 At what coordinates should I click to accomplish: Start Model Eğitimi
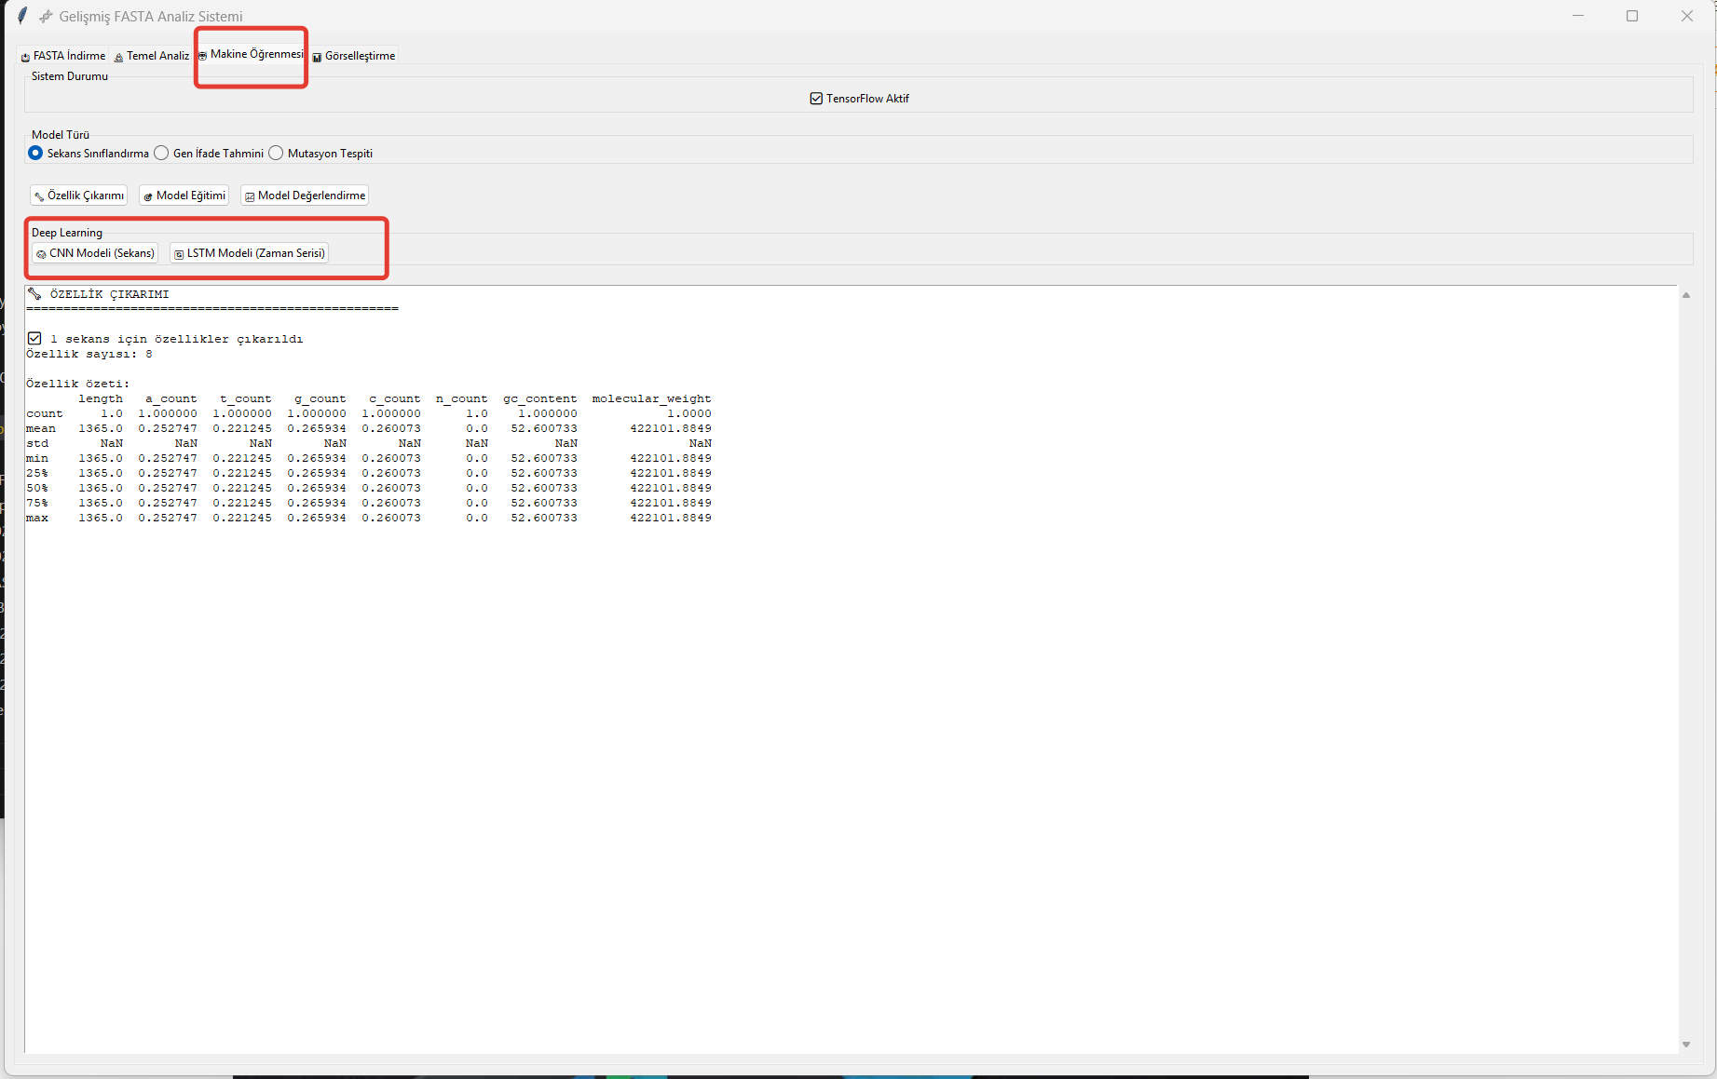coord(184,196)
